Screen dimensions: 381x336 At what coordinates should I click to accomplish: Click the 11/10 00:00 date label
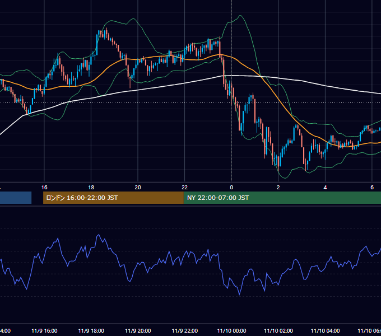coord(231,330)
